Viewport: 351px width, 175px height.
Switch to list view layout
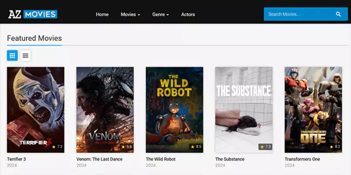pos(25,56)
